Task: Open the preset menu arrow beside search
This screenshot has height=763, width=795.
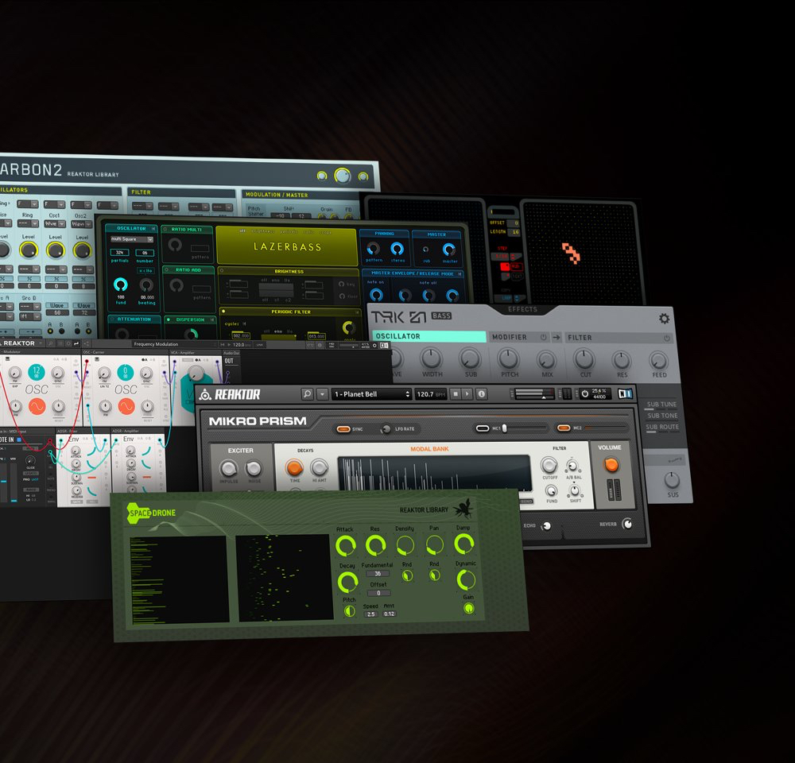Action: pos(323,394)
